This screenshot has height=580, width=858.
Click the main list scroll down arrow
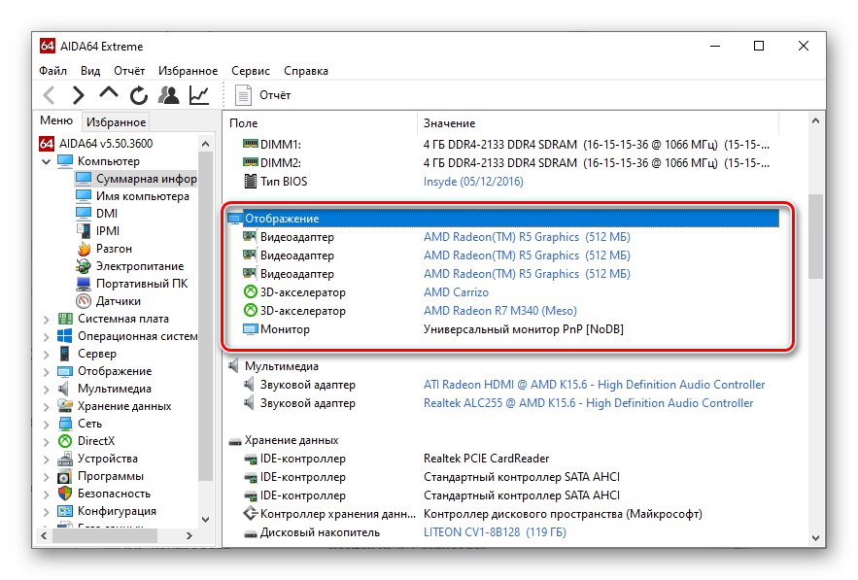click(x=815, y=538)
